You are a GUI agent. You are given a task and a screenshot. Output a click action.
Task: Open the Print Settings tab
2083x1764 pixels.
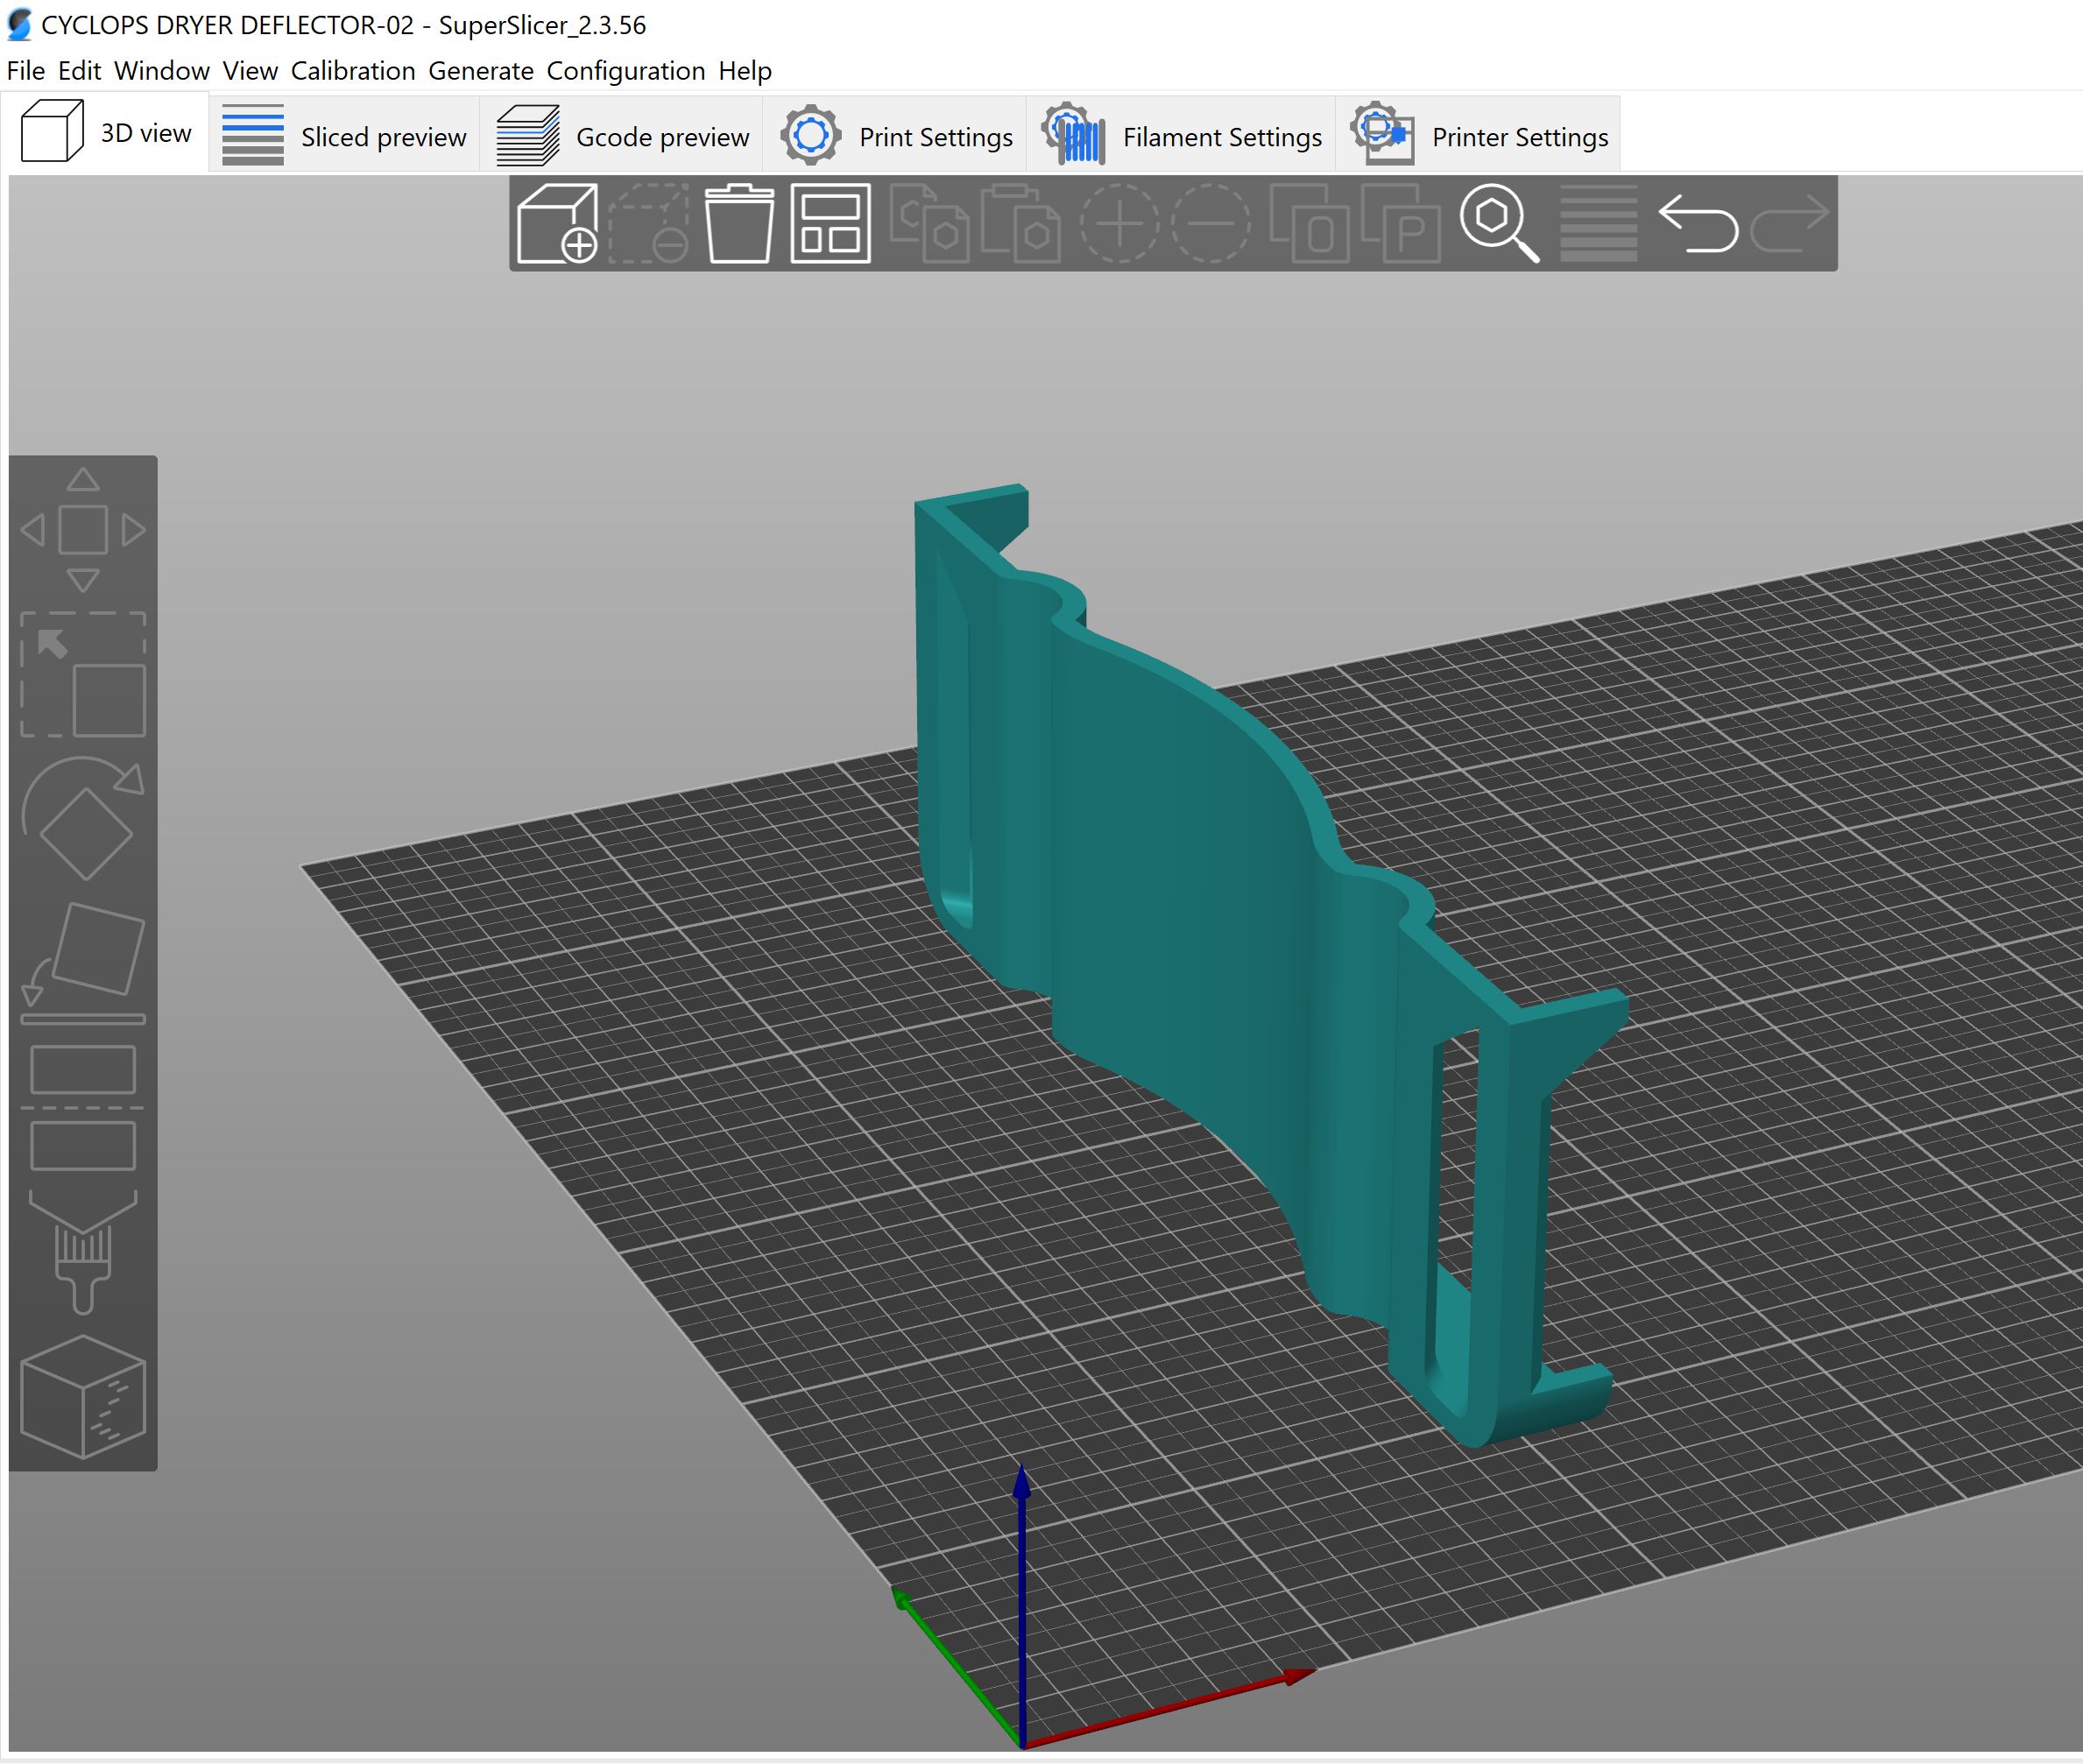pos(895,135)
